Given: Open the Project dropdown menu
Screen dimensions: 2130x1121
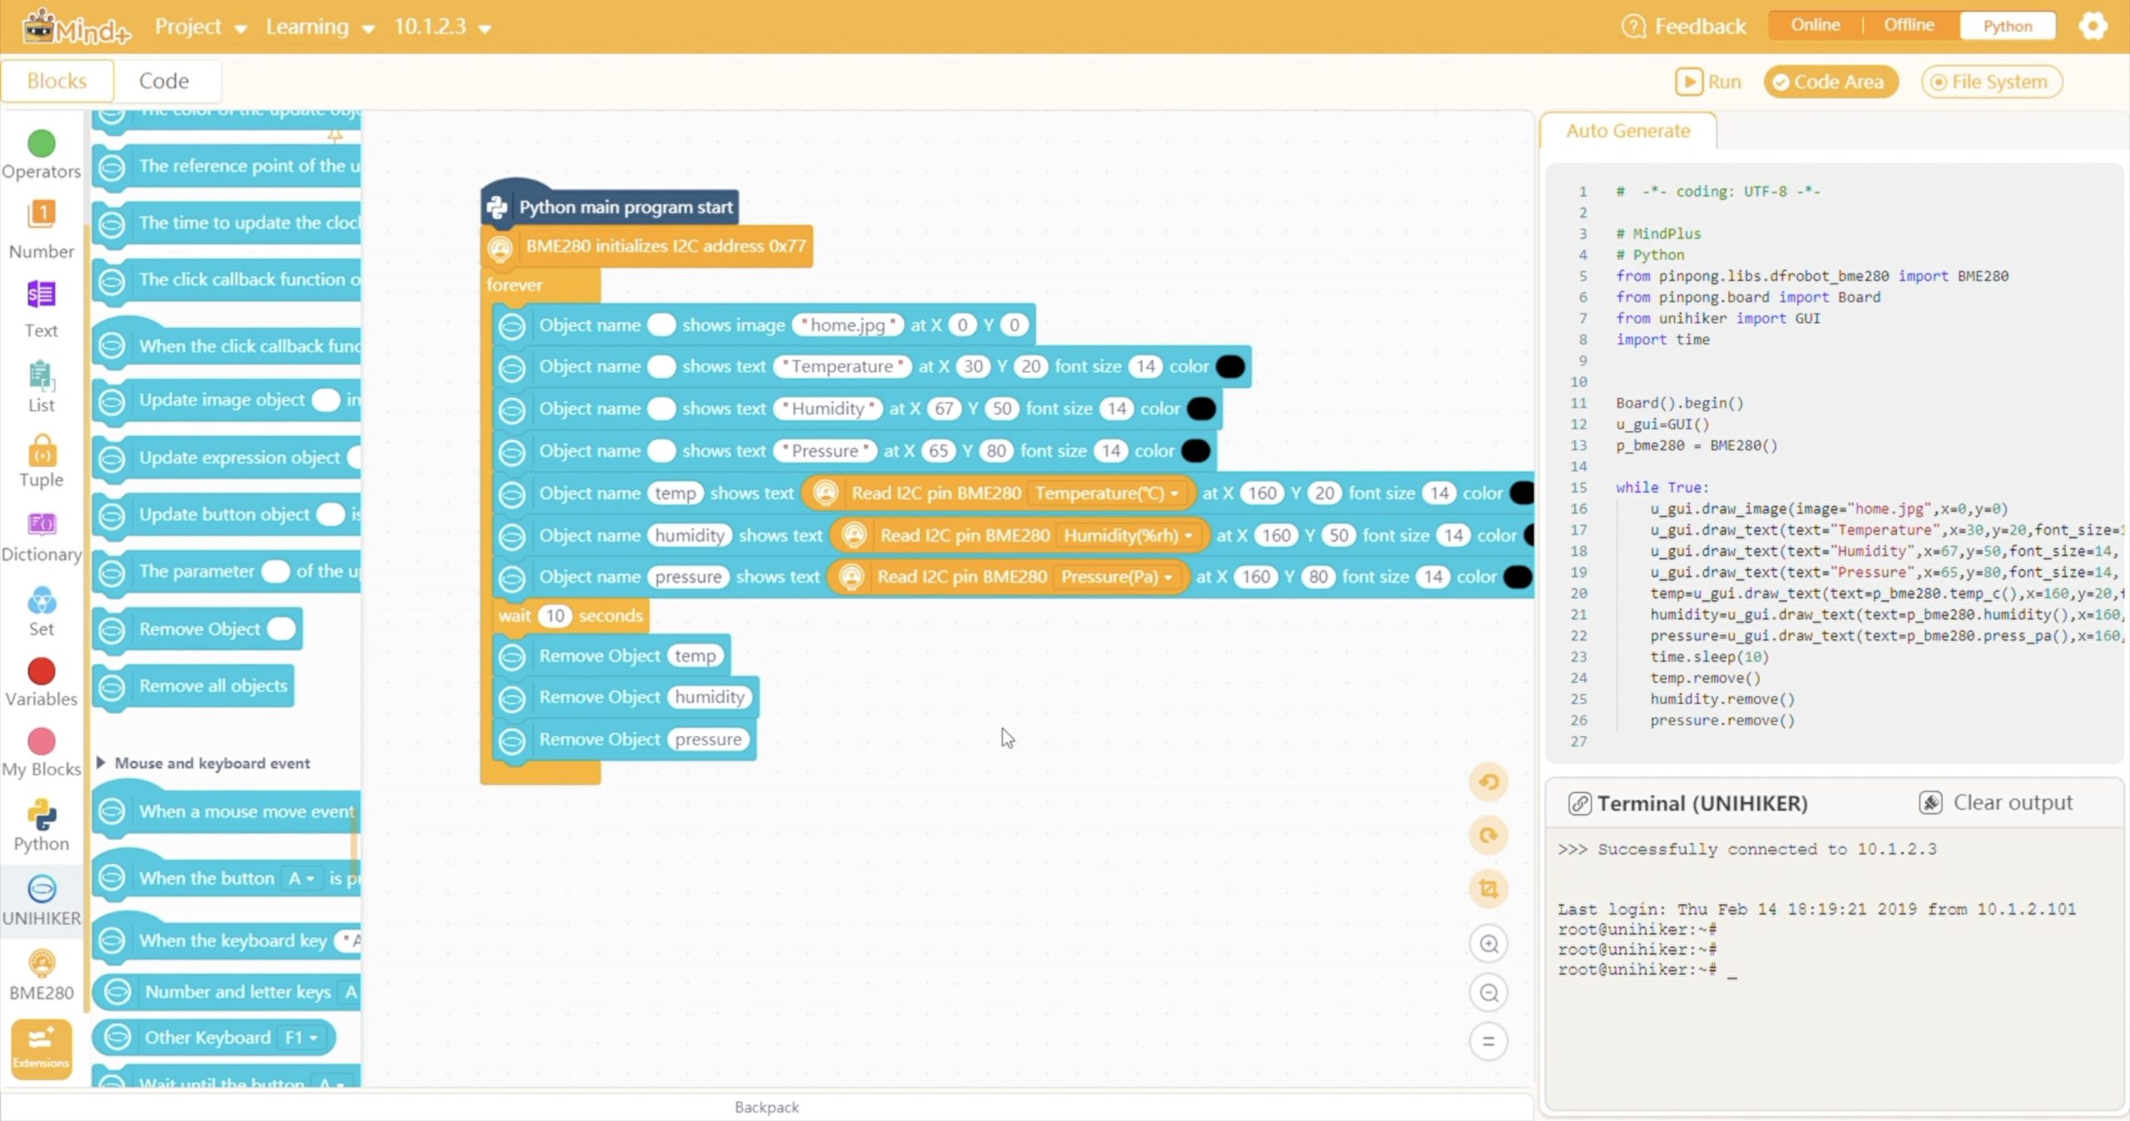Looking at the screenshot, I should [x=201, y=27].
